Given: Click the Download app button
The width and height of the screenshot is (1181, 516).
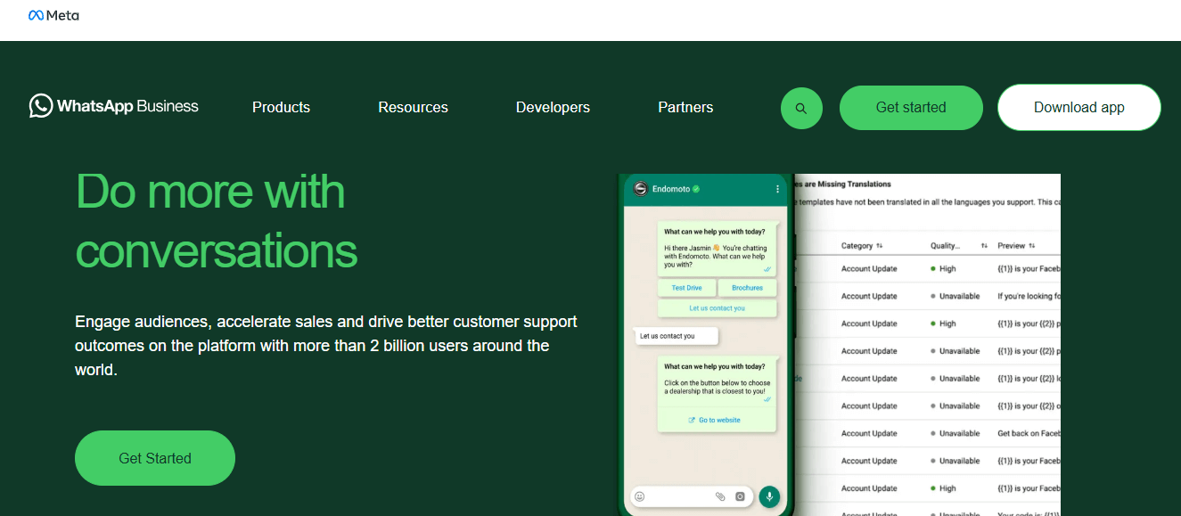Looking at the screenshot, I should (1079, 108).
